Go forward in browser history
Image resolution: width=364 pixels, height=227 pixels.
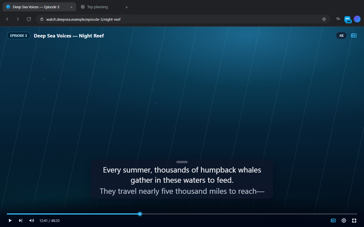[18, 19]
